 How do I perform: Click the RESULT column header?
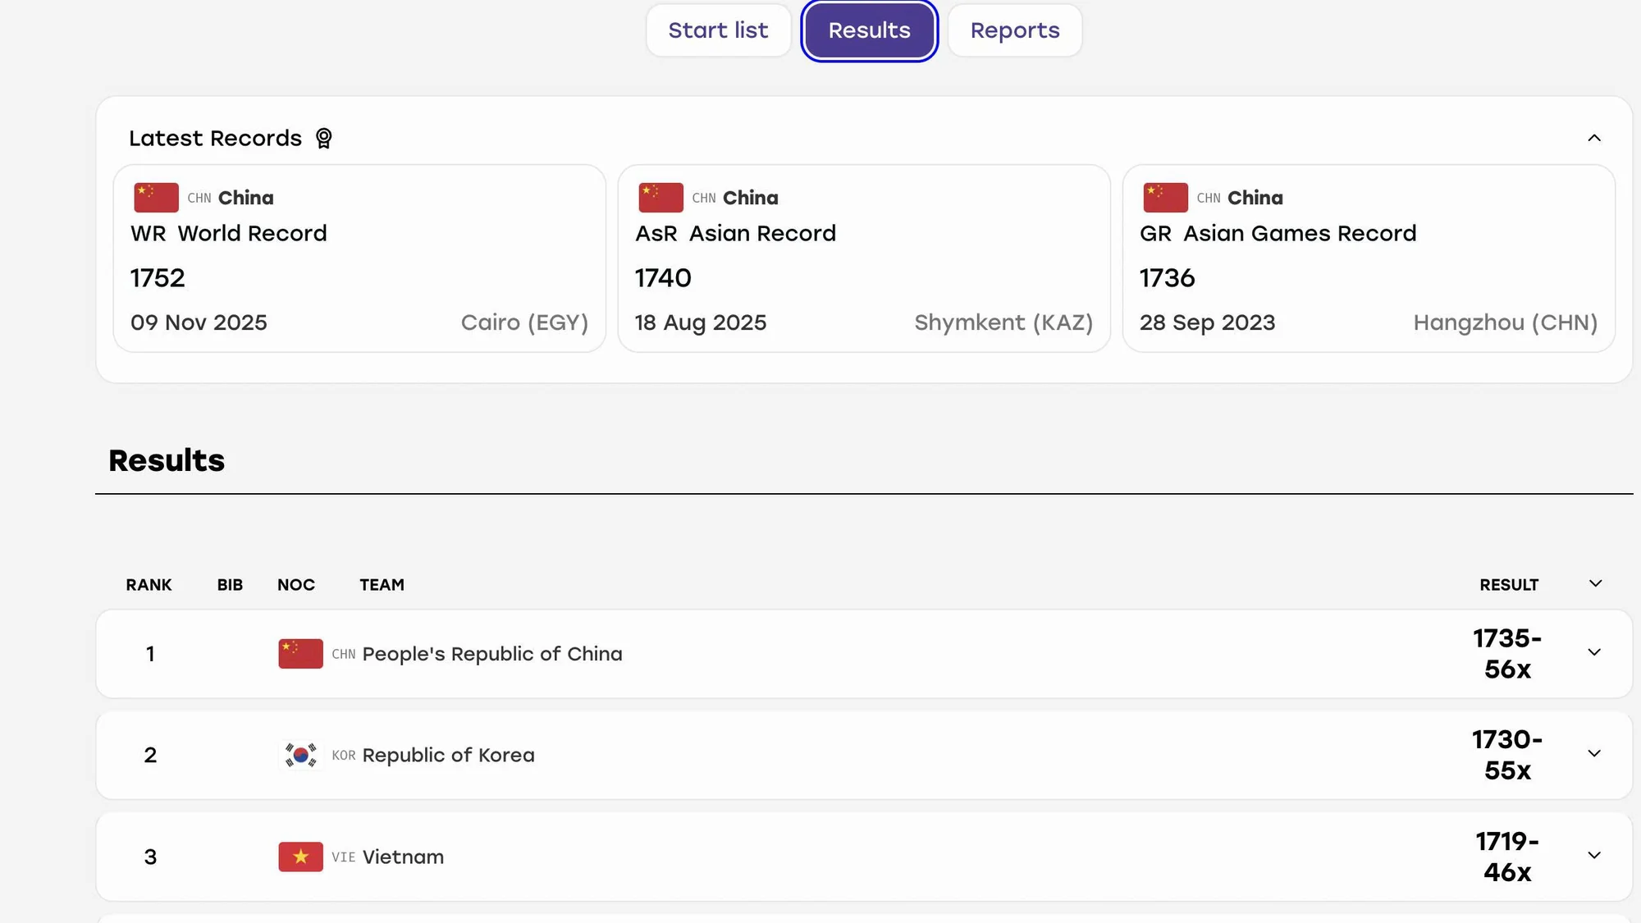pos(1509,585)
